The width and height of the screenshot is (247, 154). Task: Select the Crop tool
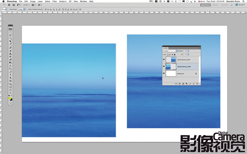[x=10, y=41]
